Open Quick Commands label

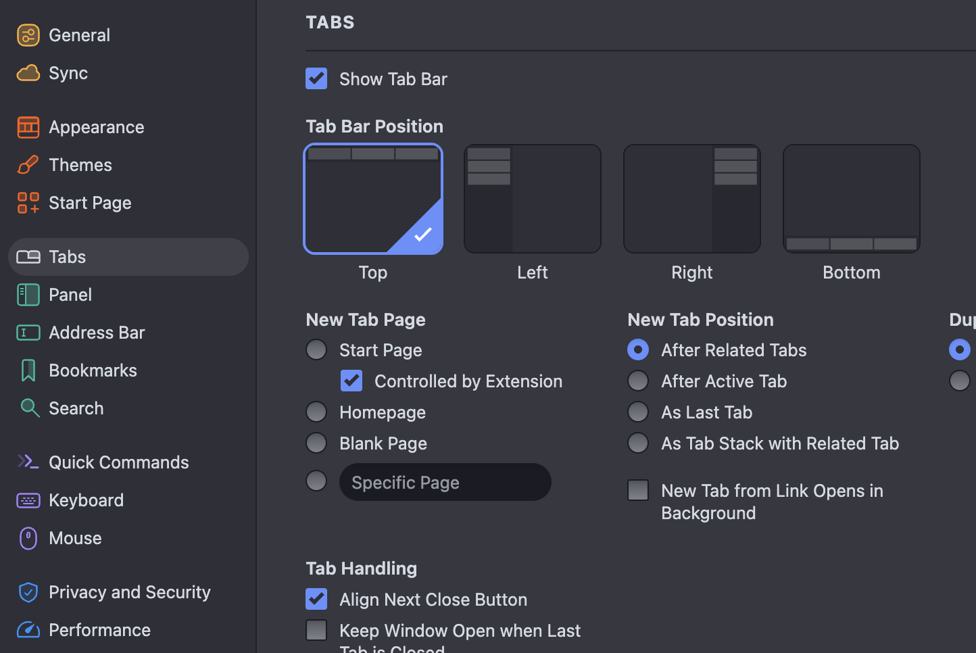119,462
